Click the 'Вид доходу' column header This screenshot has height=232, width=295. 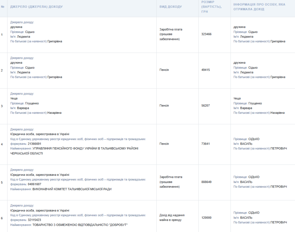tap(171, 7)
